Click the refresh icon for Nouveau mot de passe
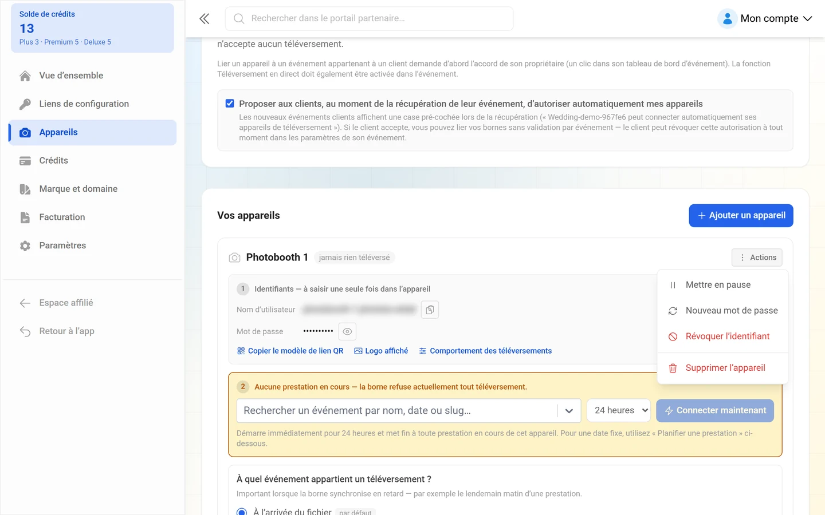Screen dimensions: 825x515 click(673, 311)
